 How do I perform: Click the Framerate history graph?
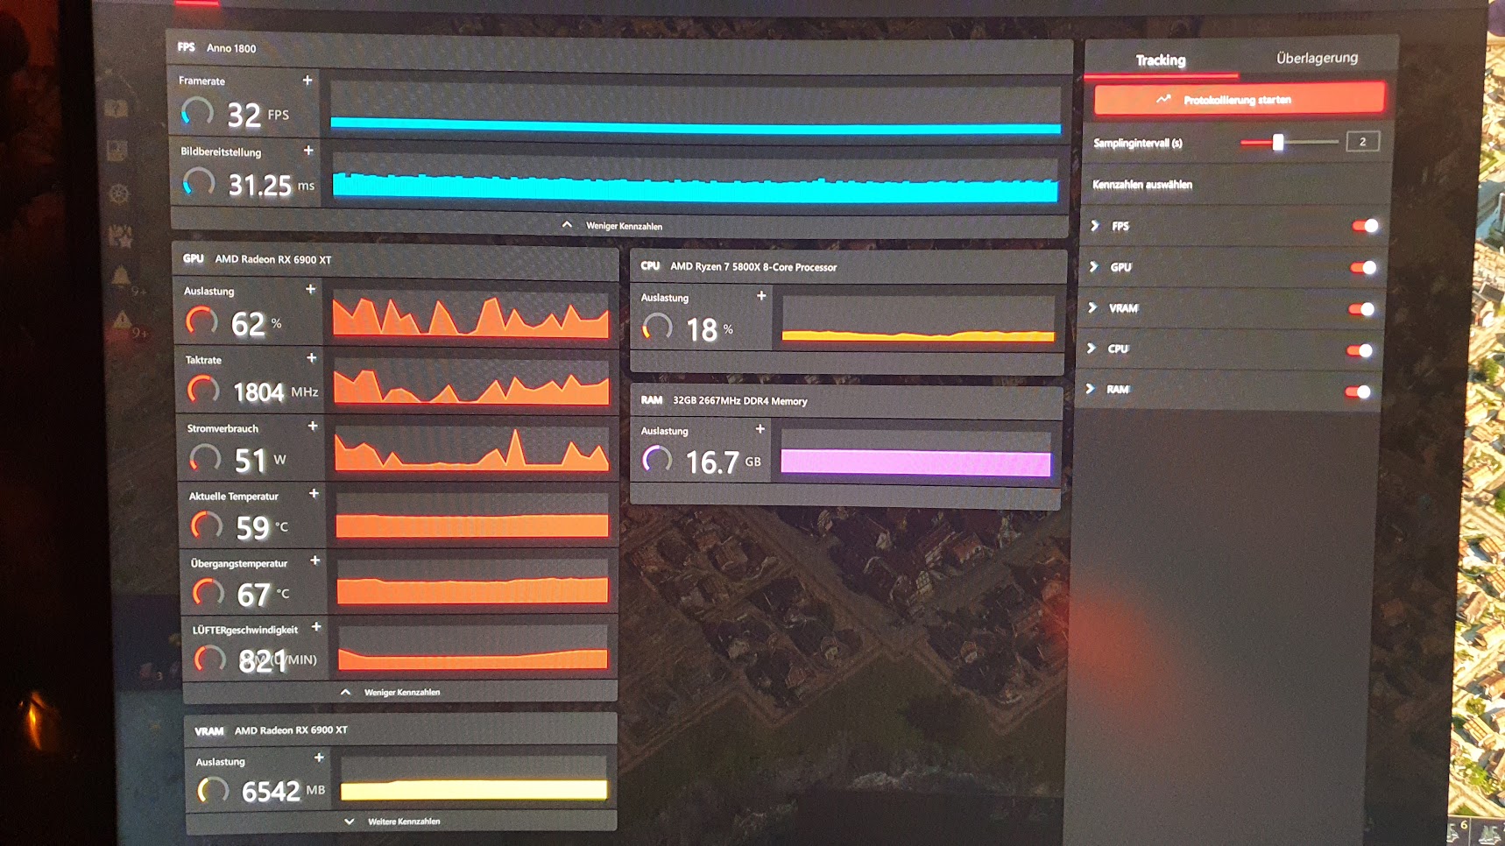point(696,106)
